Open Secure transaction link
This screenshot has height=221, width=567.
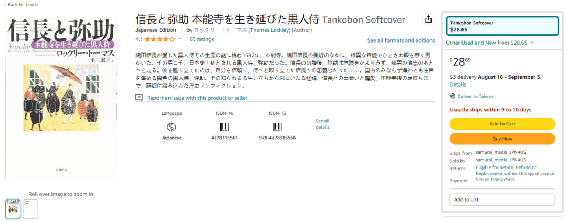coord(495,180)
